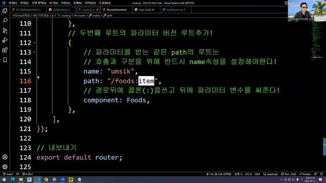Viewport: 326px width, 183px height.
Task: Open the Bookmarks view in the activity bar
Action: [5, 60]
